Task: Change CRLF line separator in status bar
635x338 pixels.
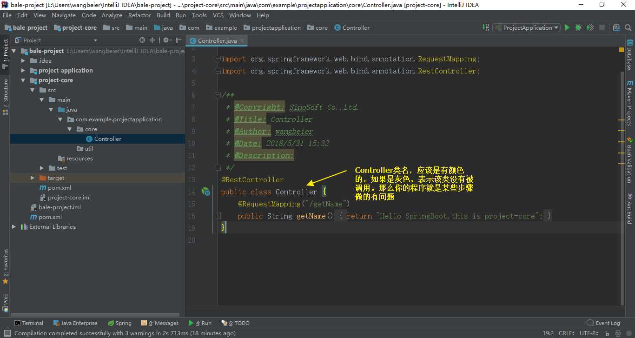Action: click(x=567, y=333)
